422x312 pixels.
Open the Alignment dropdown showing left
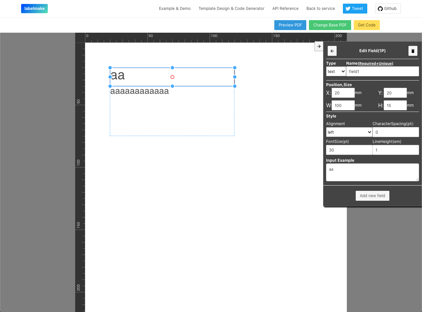pyautogui.click(x=349, y=132)
